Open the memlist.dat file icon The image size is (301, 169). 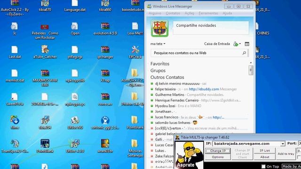(15, 76)
